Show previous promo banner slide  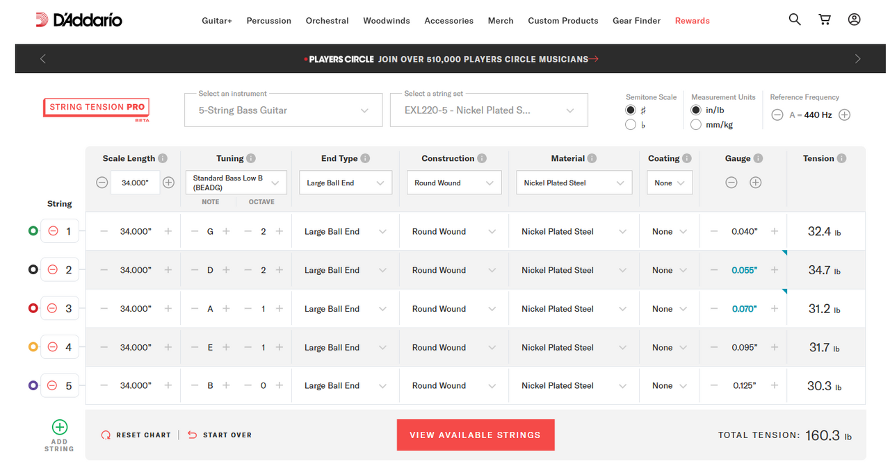(x=43, y=59)
